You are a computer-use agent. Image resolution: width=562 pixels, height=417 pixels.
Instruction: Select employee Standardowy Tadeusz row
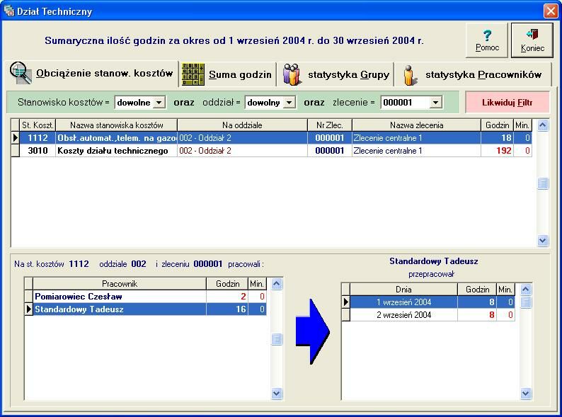(x=146, y=309)
